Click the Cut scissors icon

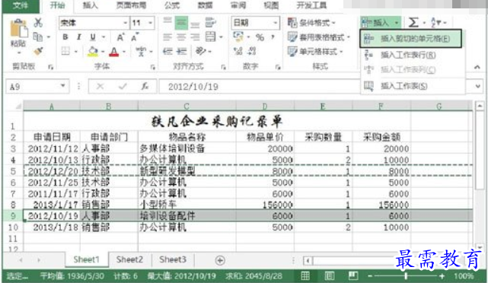[x=38, y=22]
